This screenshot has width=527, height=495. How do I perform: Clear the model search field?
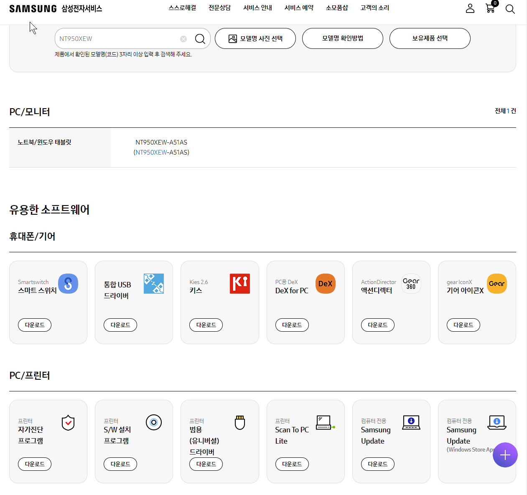click(x=183, y=39)
